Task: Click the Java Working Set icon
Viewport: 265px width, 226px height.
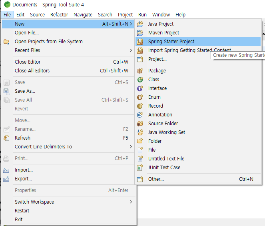Action: 140,132
